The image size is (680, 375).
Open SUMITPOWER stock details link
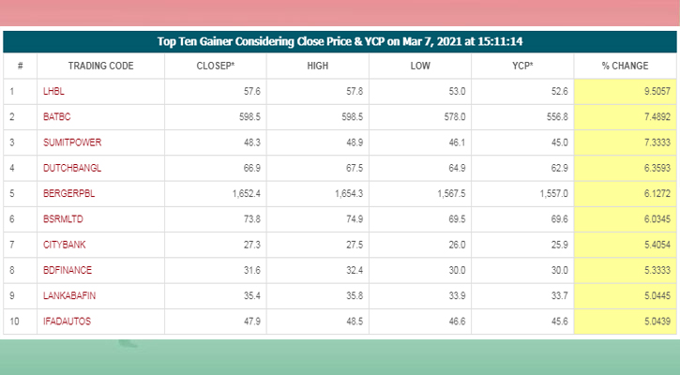point(71,142)
